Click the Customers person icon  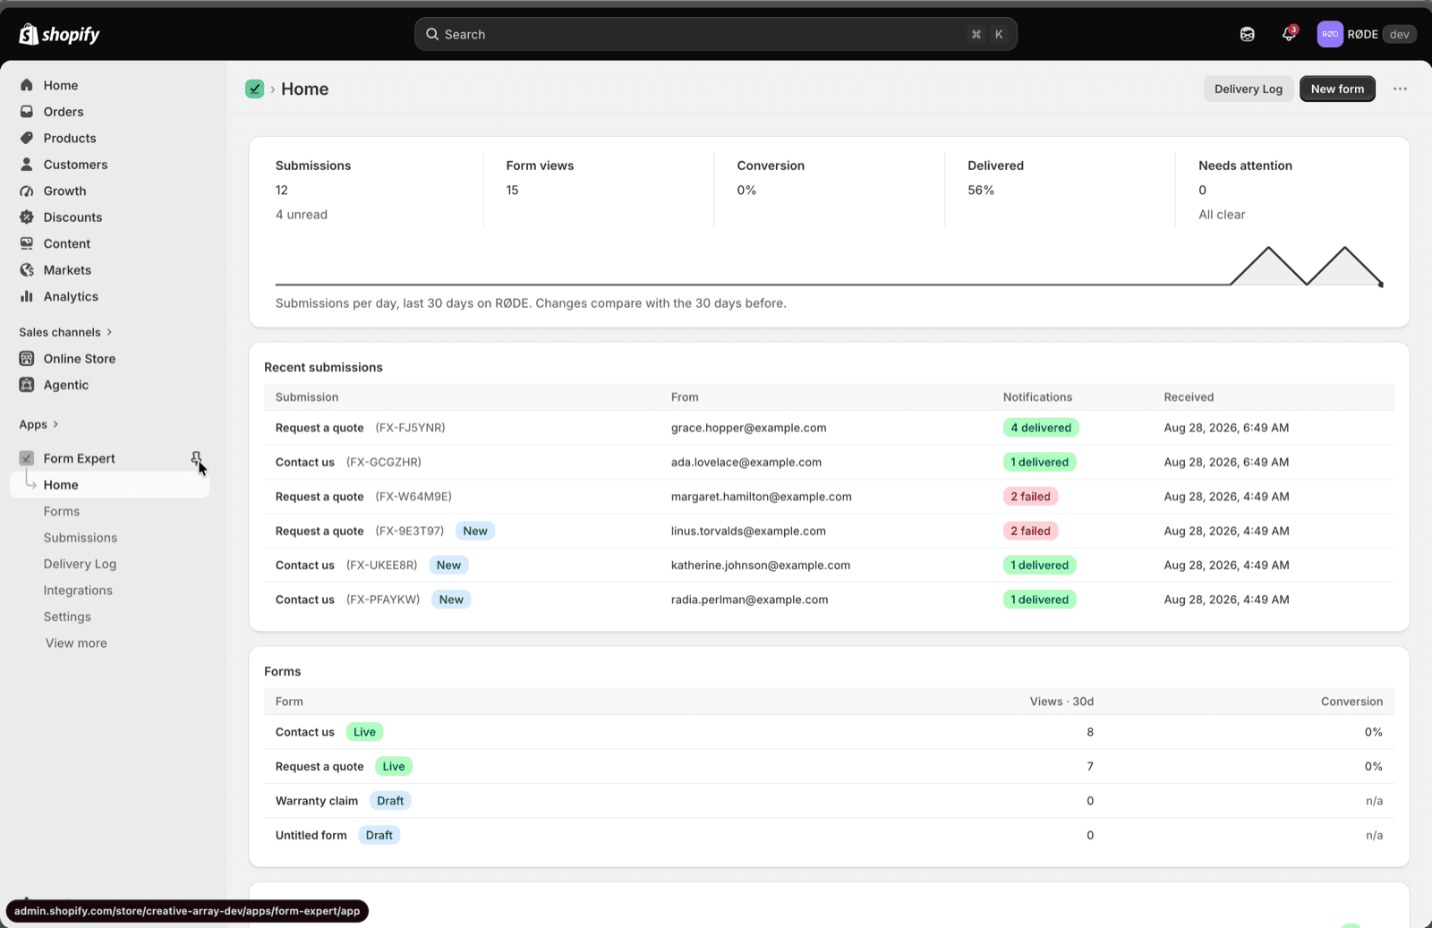[x=27, y=165]
